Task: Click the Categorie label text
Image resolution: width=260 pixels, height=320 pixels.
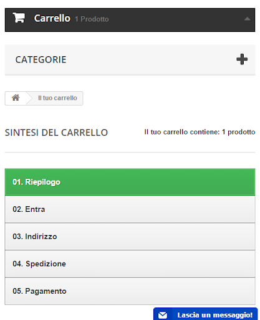Action: coord(41,60)
